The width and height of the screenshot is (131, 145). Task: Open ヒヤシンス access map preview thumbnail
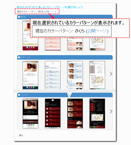point(97,75)
